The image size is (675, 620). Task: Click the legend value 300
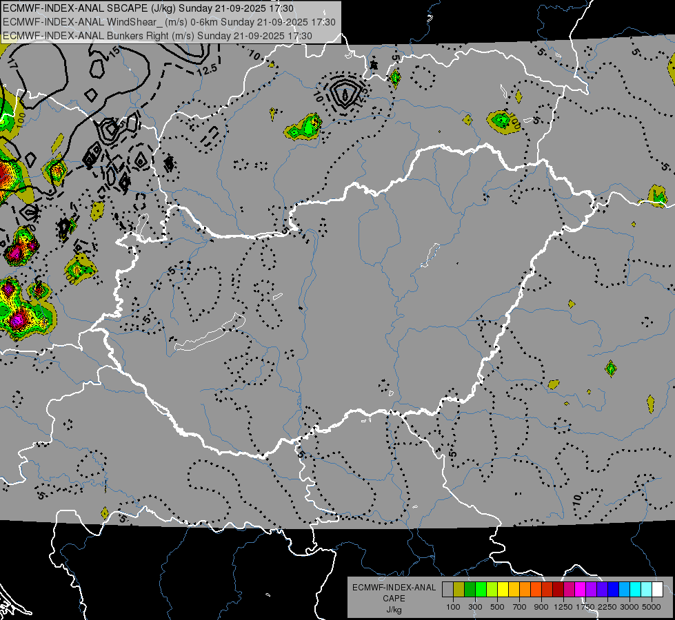475,607
